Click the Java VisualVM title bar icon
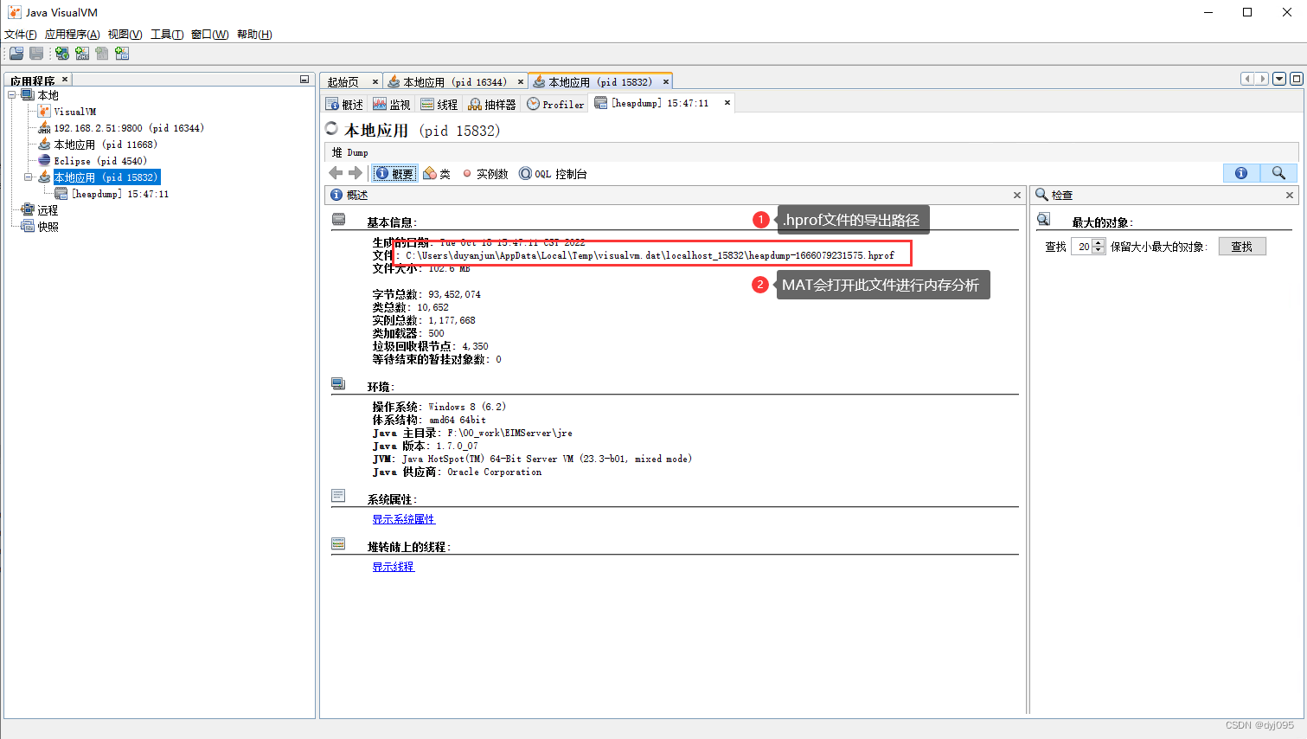The image size is (1307, 739). click(x=14, y=12)
